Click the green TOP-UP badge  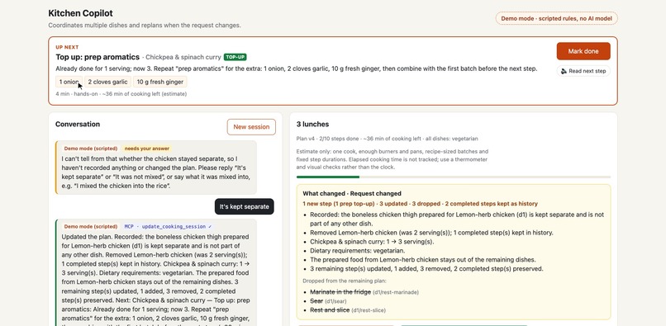point(235,57)
